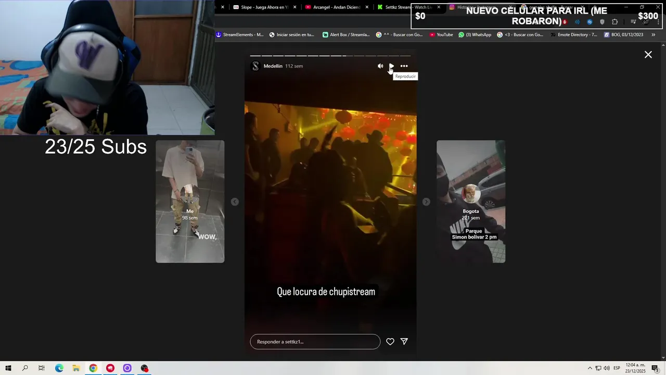Viewport: 666px width, 375px height.
Task: Click the settkz1 profile avatar in story header
Action: tap(255, 66)
